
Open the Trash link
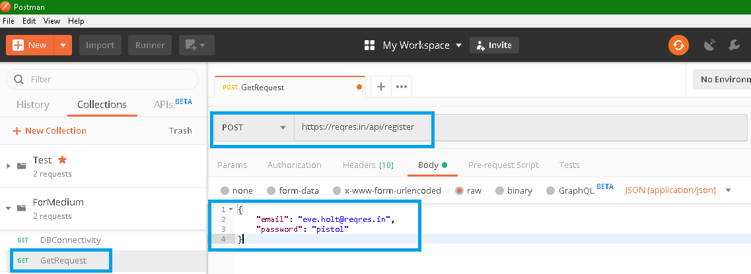(x=180, y=131)
